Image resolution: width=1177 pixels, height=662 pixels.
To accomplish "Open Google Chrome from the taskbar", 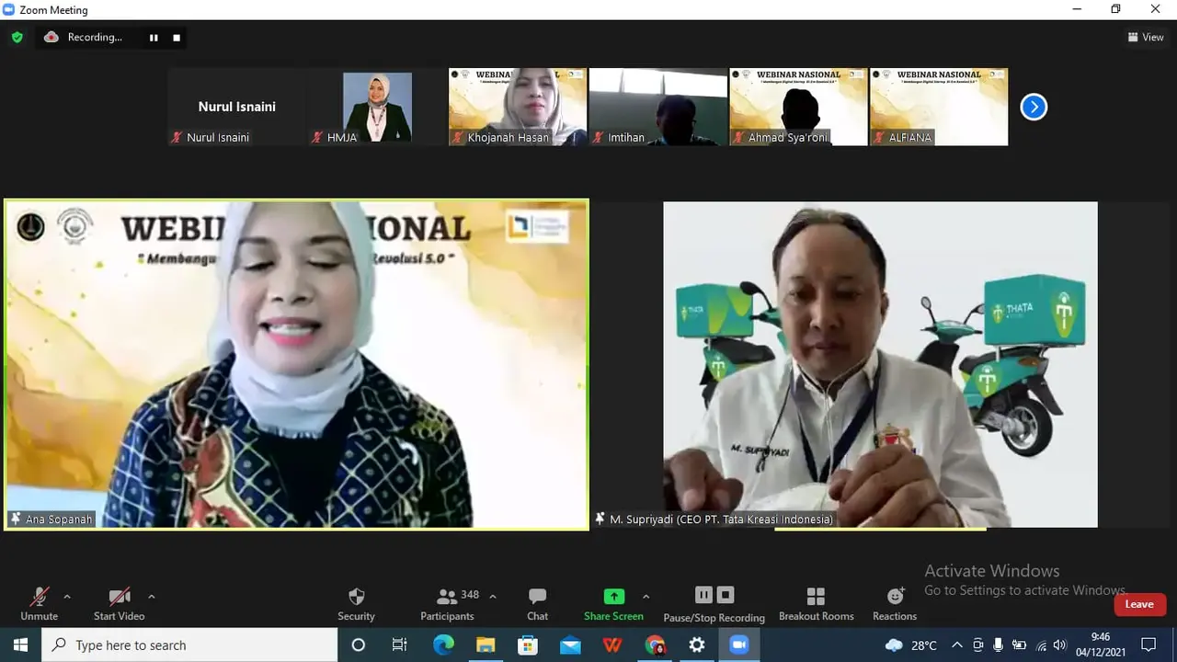I will click(x=655, y=645).
